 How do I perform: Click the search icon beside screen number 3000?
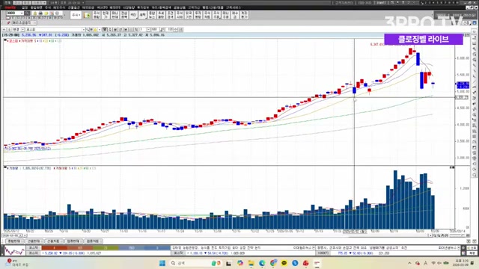click(x=27, y=13)
